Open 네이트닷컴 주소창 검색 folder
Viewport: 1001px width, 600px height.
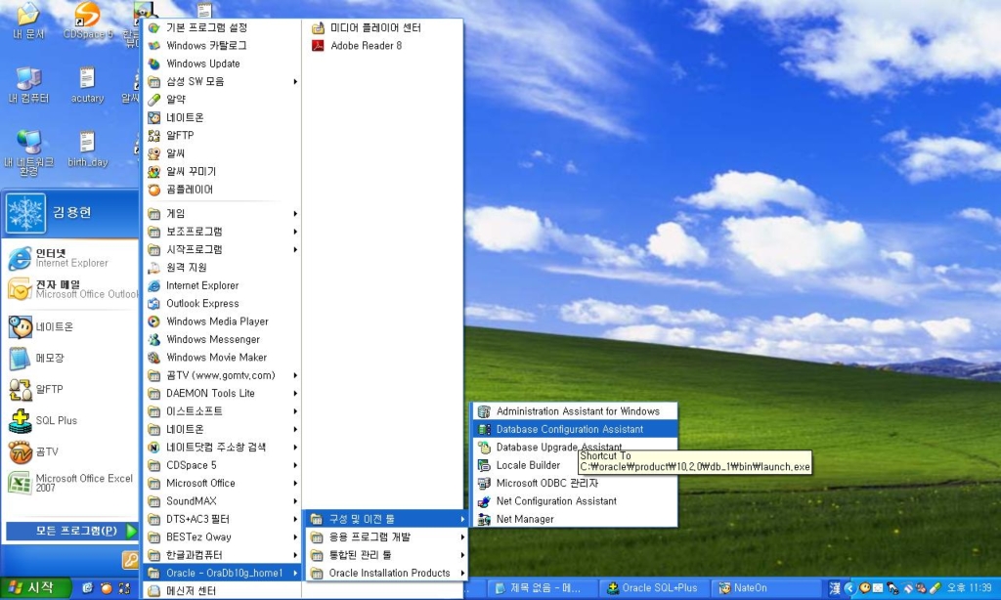pyautogui.click(x=221, y=448)
